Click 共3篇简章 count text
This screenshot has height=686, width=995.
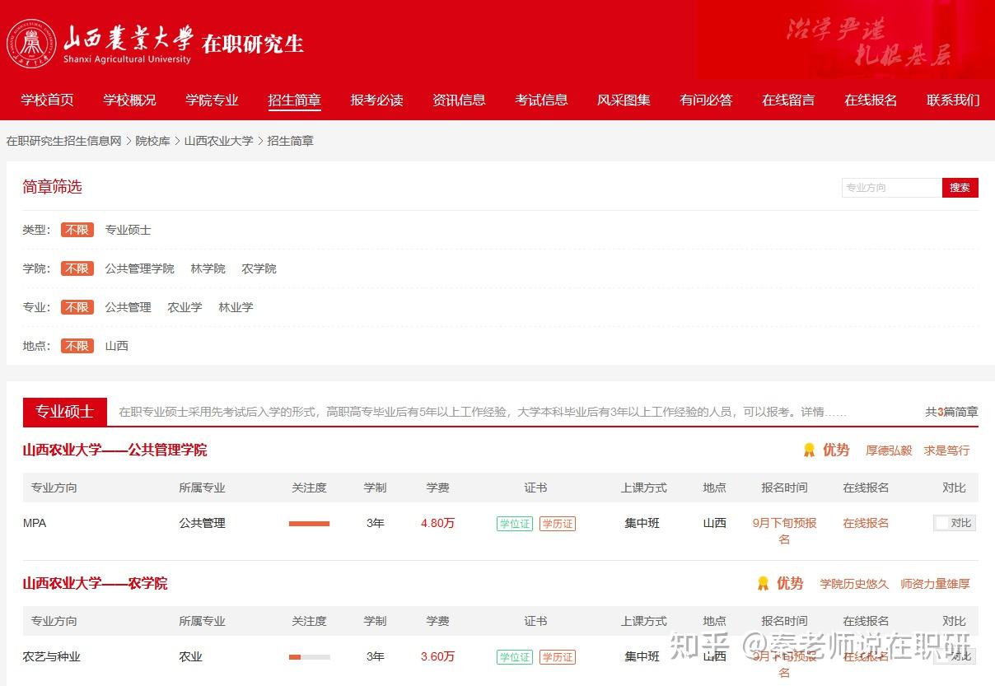[951, 412]
